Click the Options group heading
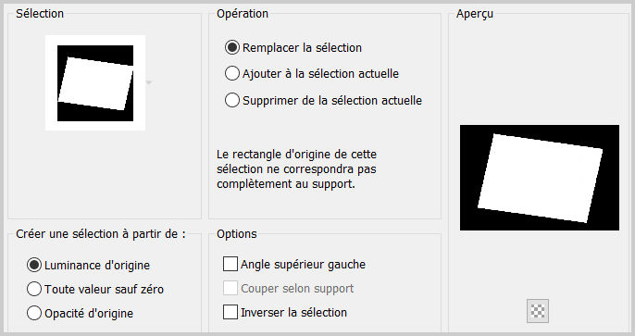The height and width of the screenshot is (336, 635). coord(237,233)
